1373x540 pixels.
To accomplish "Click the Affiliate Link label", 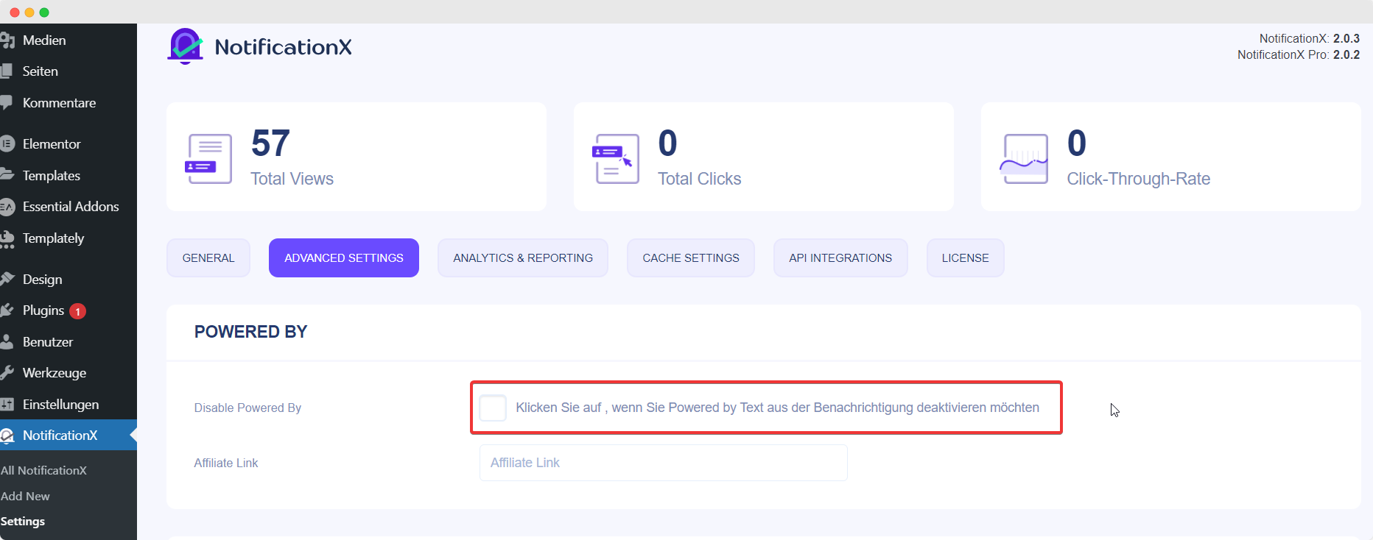I will (x=226, y=463).
